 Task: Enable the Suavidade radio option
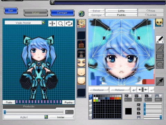(x=151, y=15)
